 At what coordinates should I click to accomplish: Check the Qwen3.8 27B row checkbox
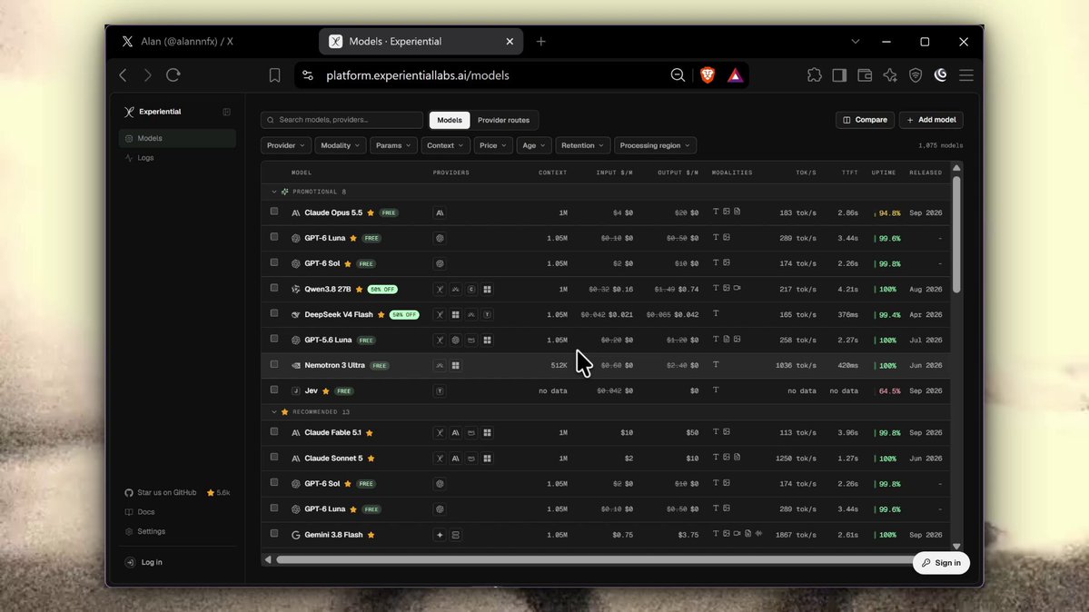[274, 288]
